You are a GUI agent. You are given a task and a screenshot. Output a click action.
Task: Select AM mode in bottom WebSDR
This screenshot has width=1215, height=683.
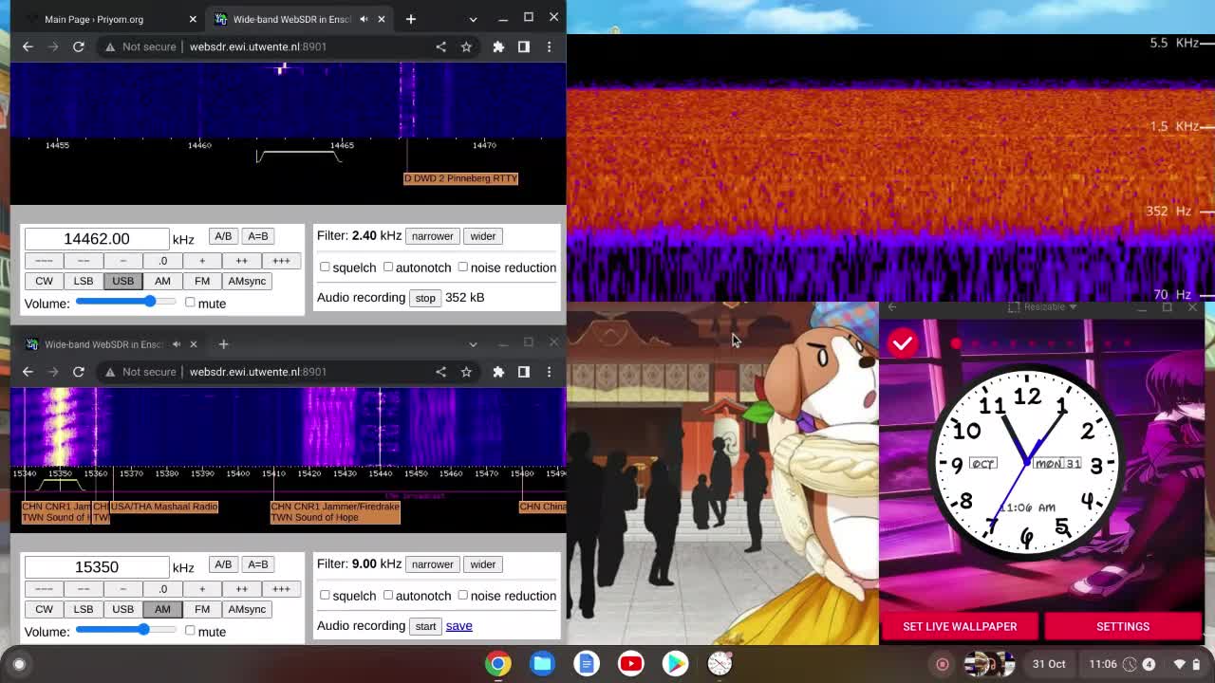point(162,609)
